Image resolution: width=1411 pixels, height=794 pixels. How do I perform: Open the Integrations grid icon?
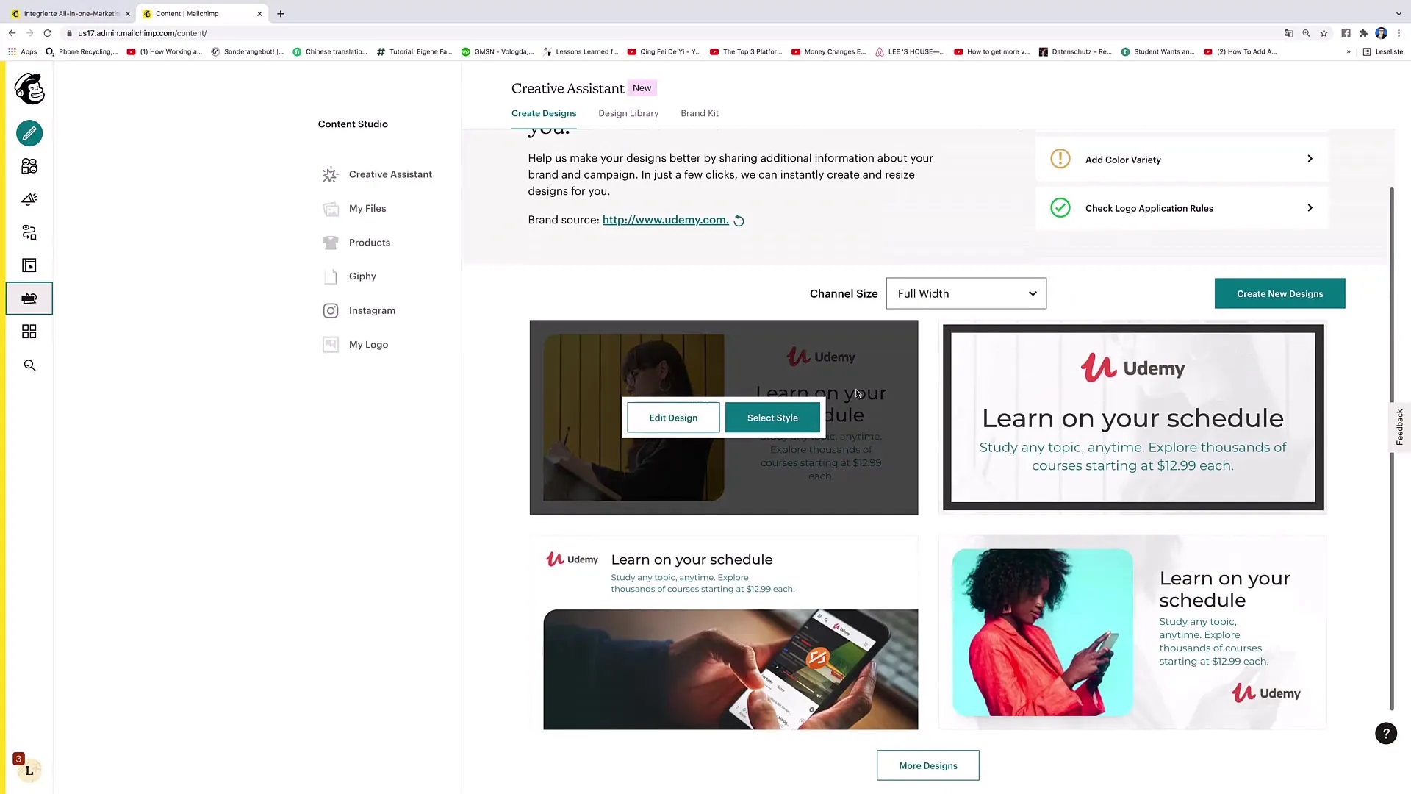(x=29, y=332)
